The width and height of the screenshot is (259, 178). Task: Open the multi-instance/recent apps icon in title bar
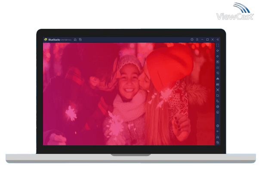click(80, 40)
